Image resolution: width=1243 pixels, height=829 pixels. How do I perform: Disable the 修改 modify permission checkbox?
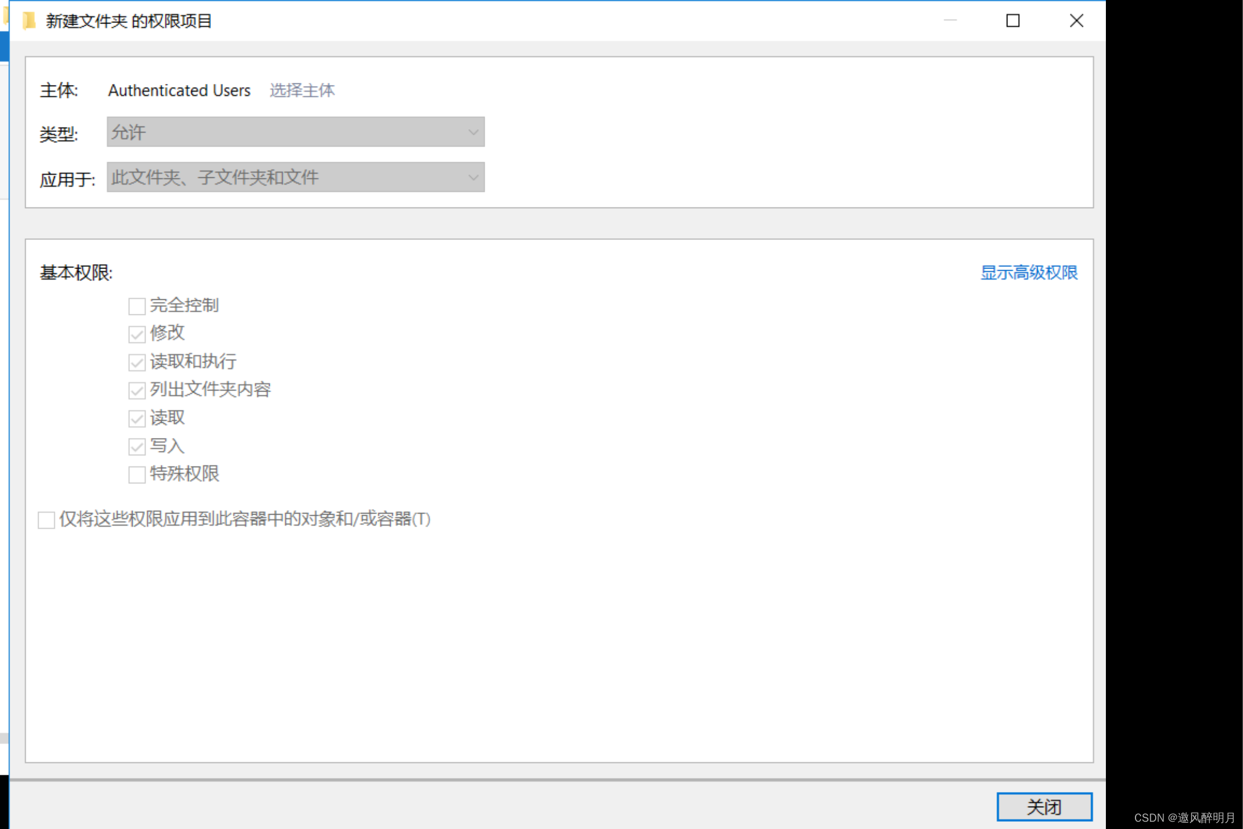[x=137, y=332]
